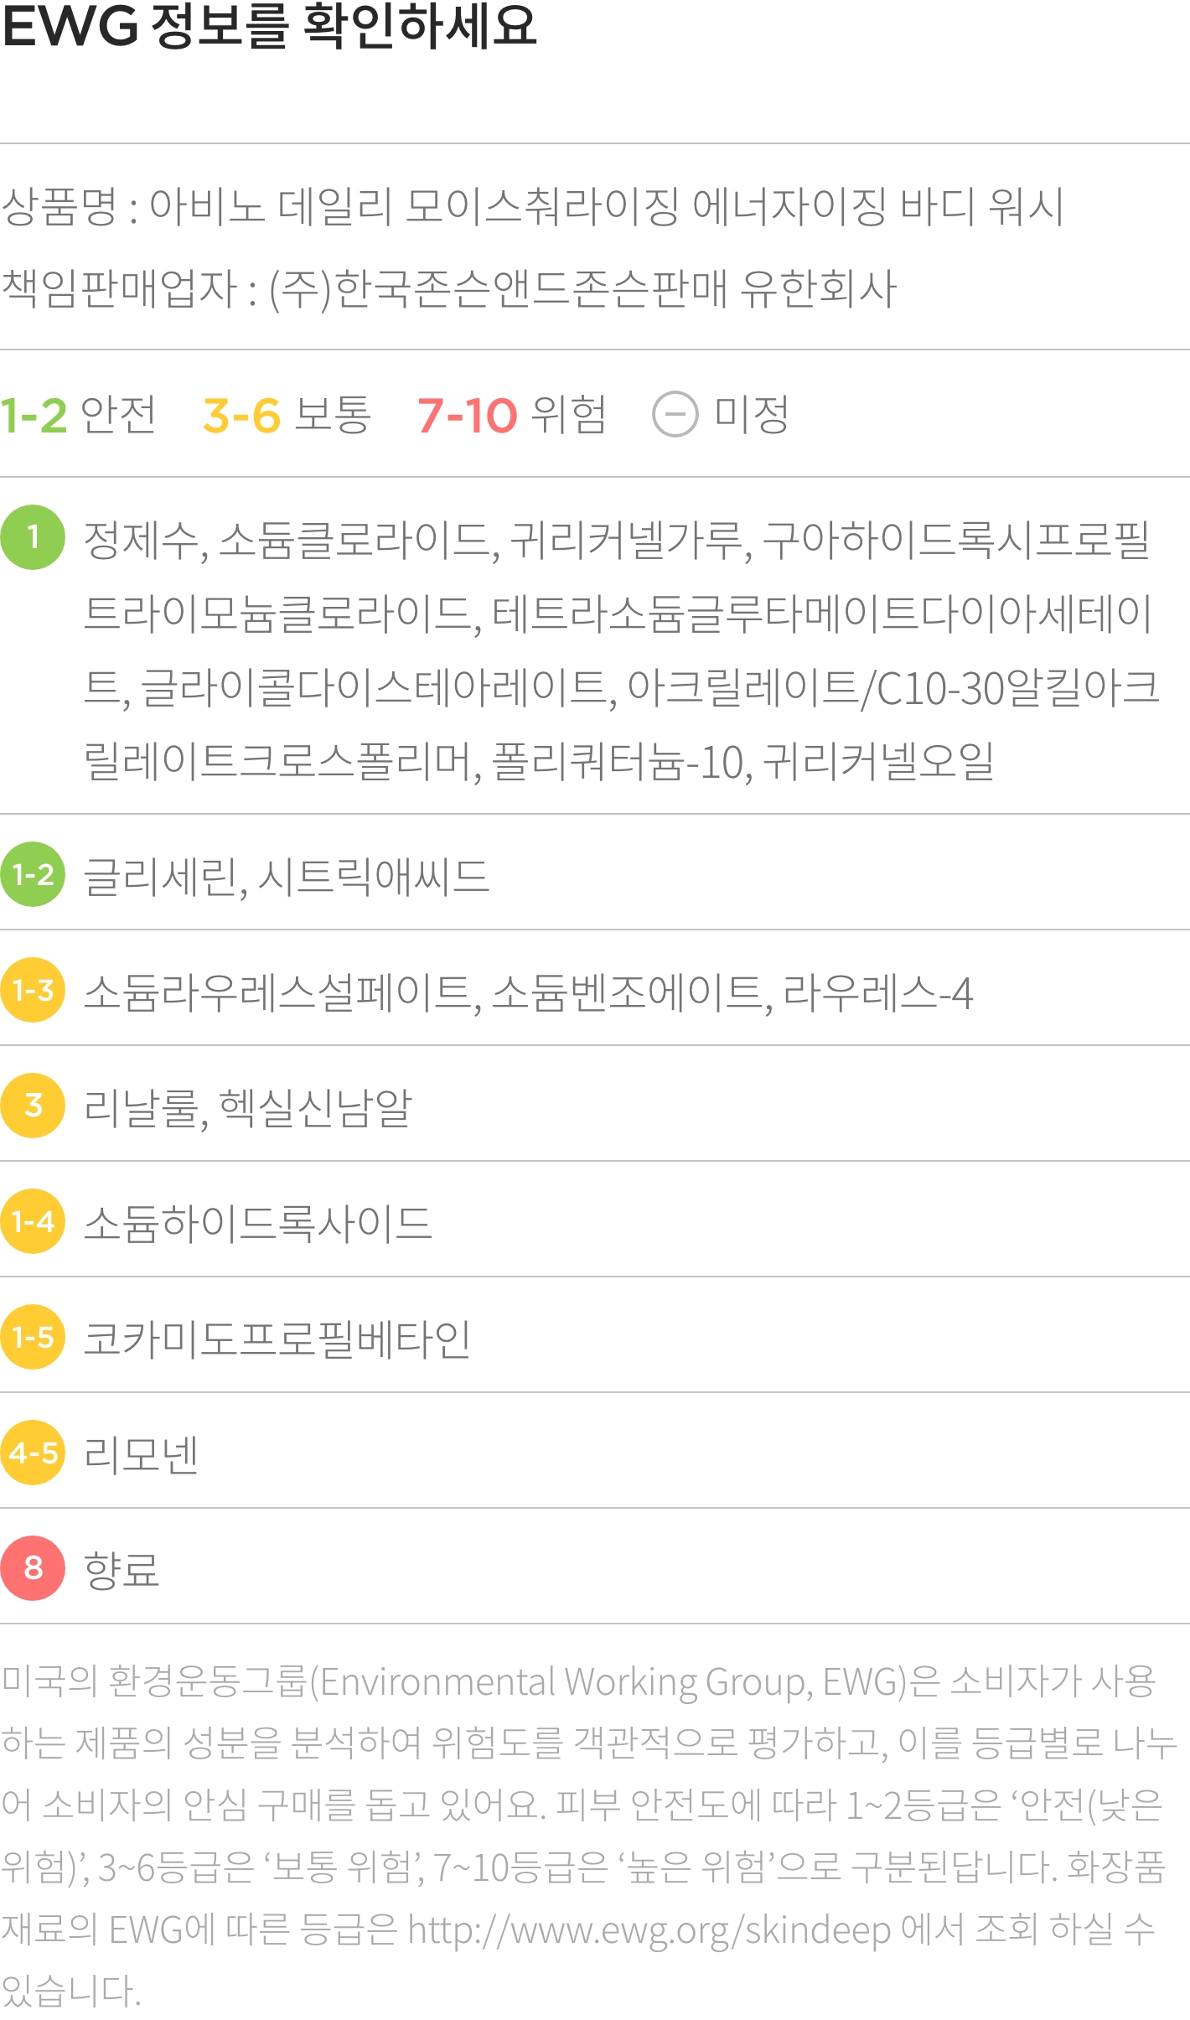Click the yellow 1-4 grade badge
1190x2020 pixels.
click(x=33, y=1221)
